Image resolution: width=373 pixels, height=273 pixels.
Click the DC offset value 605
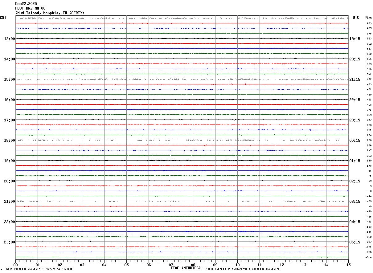[369, 34]
